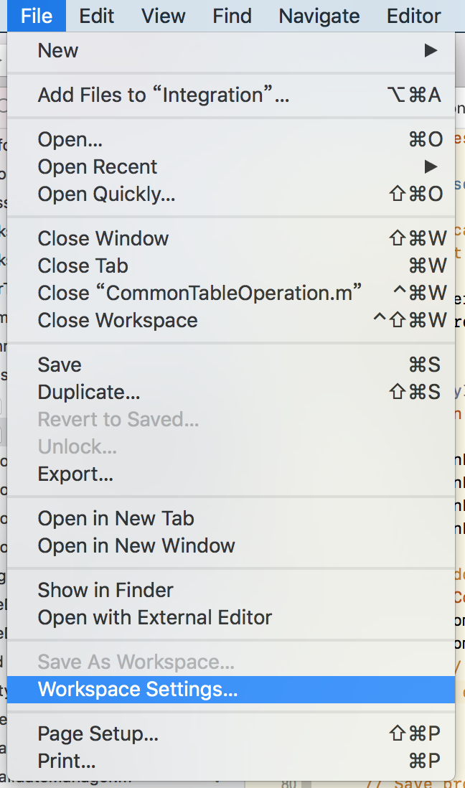Screen dimensions: 465x788
Task: Choose Open in New Tab
Action: pos(116,519)
